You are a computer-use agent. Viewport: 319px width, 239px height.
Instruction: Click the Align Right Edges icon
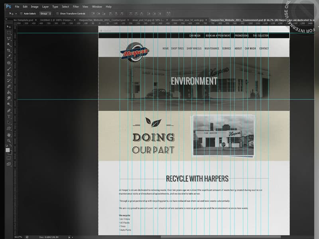click(122, 14)
